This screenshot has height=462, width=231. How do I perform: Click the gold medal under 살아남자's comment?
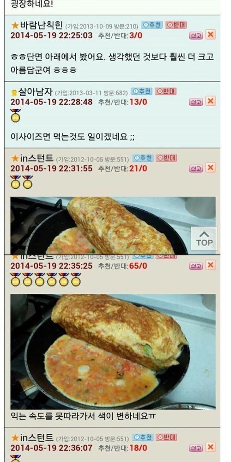(15, 115)
